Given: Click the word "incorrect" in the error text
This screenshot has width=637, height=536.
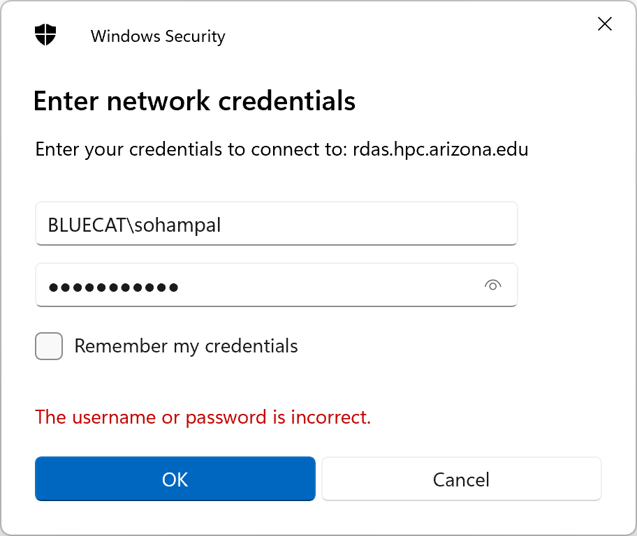Looking at the screenshot, I should coord(330,417).
